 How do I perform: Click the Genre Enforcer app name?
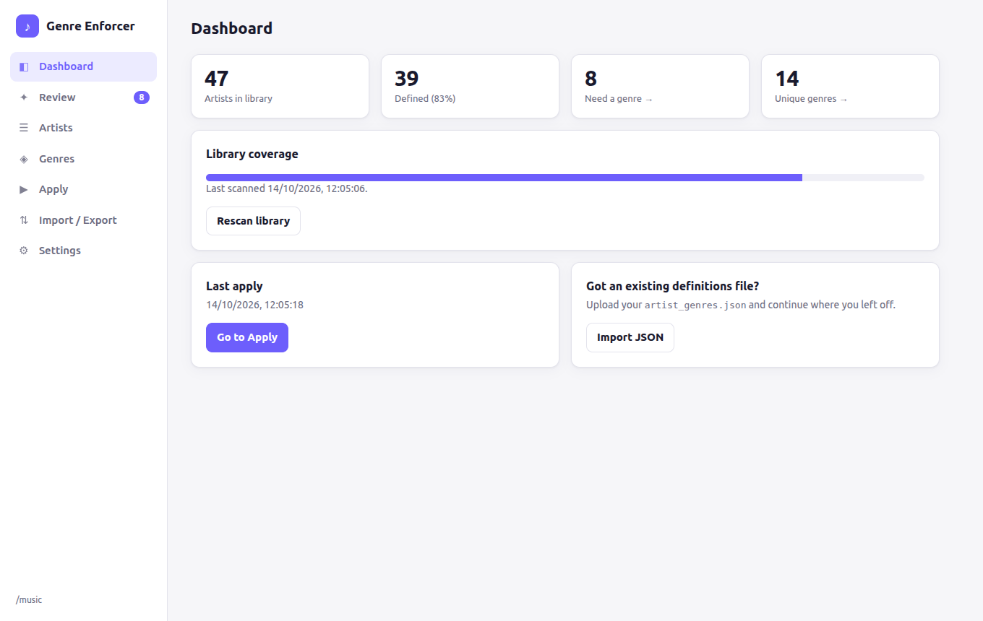90,26
